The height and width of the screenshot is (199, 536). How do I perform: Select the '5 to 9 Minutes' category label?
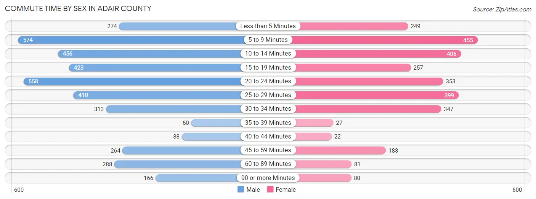coord(268,40)
